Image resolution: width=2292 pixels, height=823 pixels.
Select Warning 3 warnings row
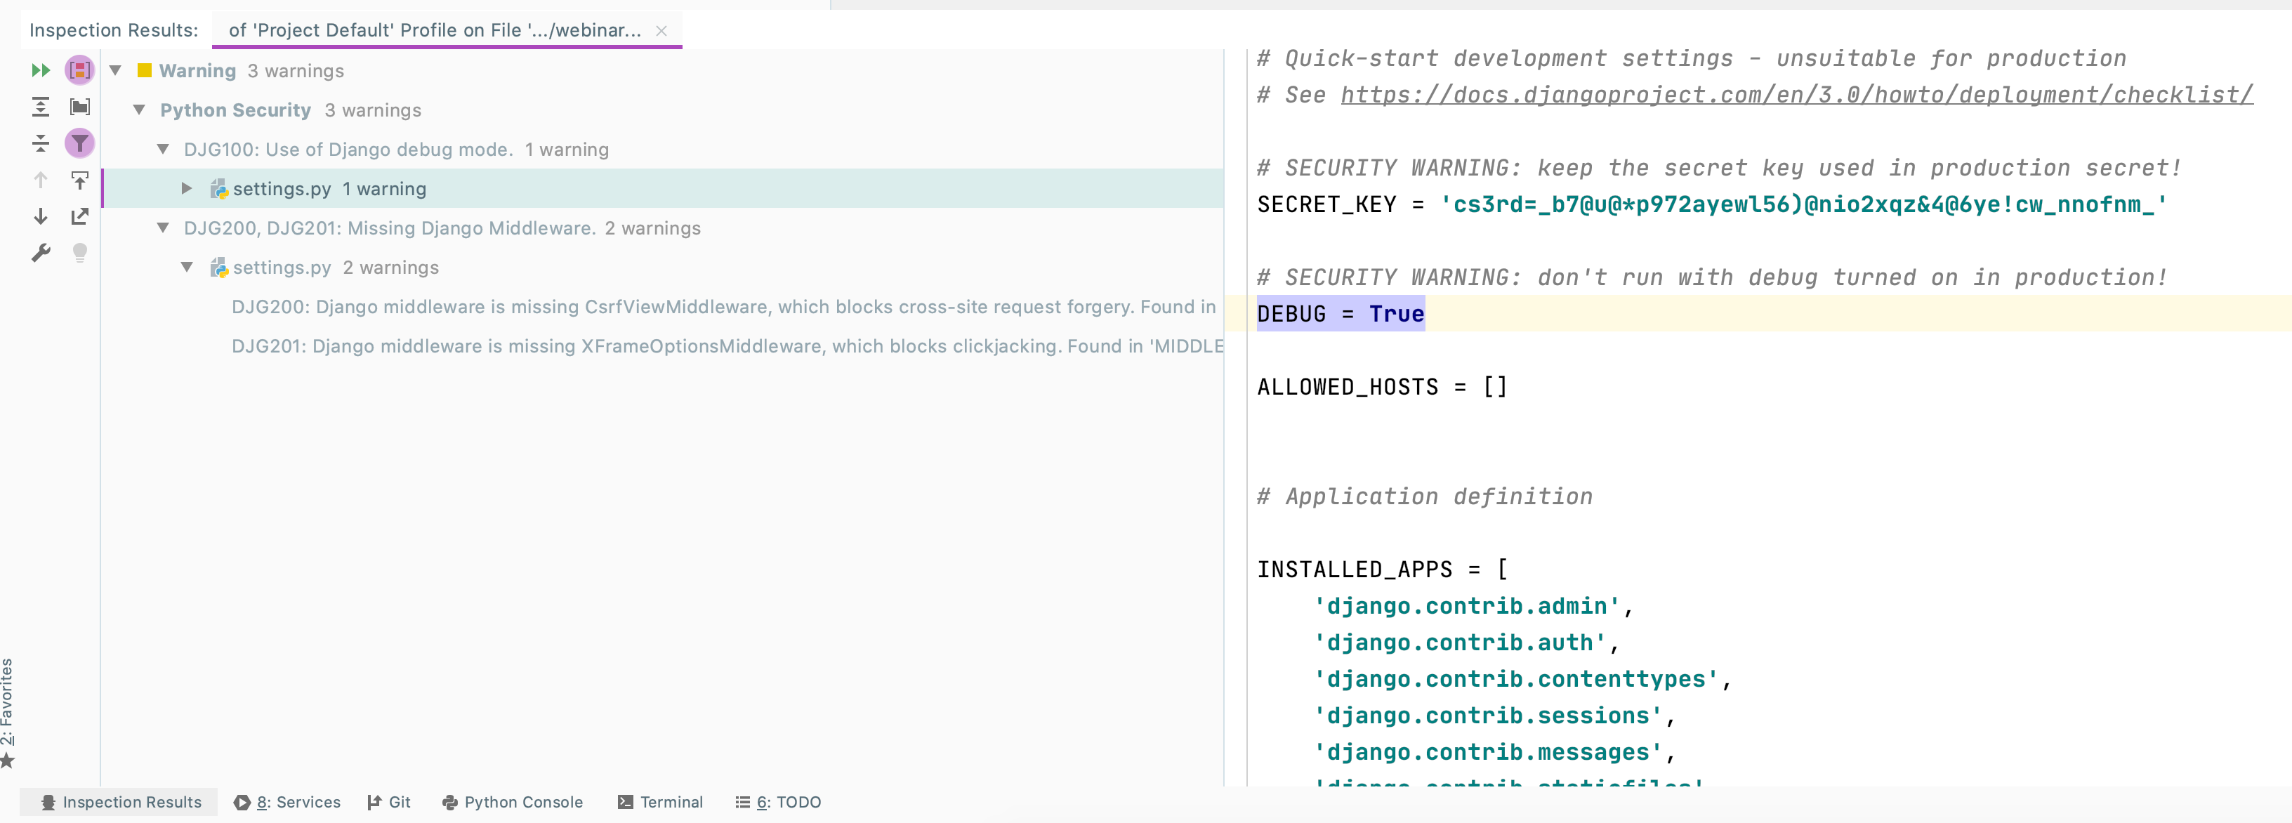pos(663,70)
